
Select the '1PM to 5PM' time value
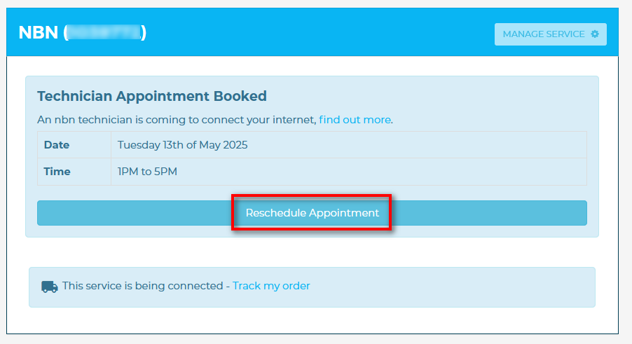(x=147, y=172)
